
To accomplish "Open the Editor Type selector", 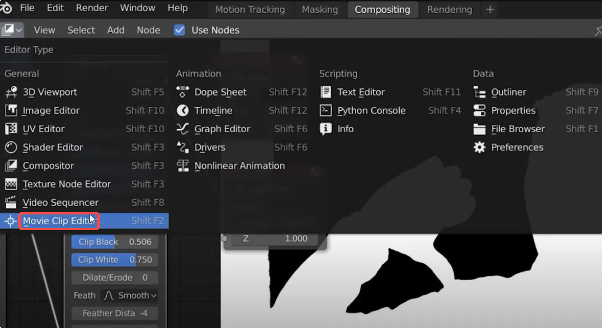I will coord(12,30).
